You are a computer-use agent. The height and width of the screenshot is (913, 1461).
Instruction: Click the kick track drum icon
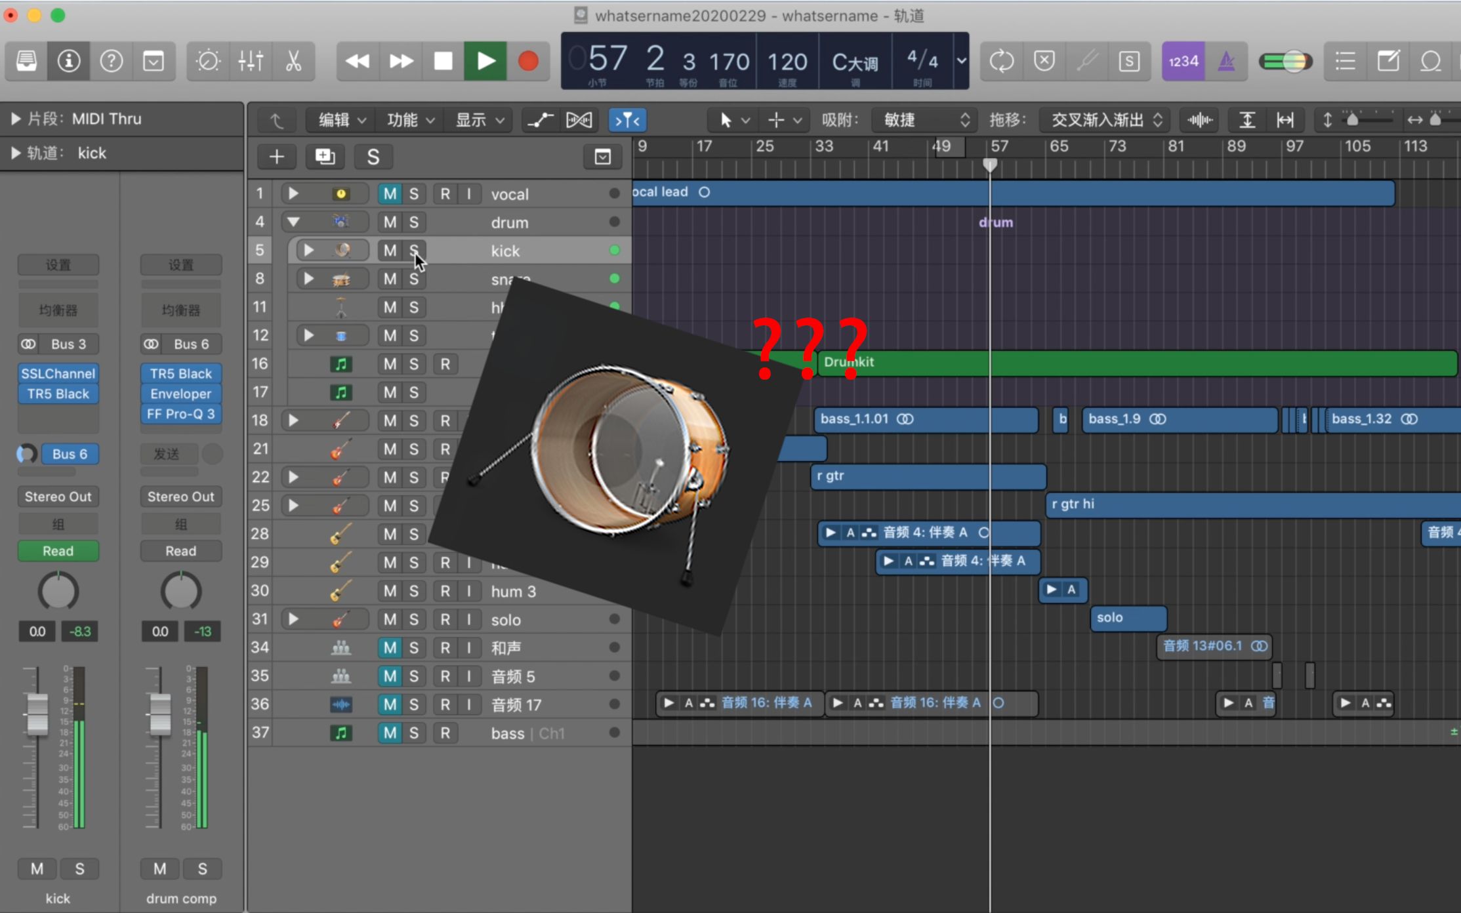[342, 250]
